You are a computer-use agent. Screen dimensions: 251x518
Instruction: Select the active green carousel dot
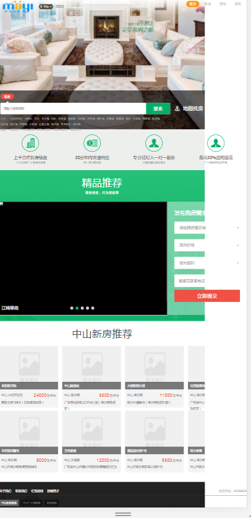click(77, 308)
